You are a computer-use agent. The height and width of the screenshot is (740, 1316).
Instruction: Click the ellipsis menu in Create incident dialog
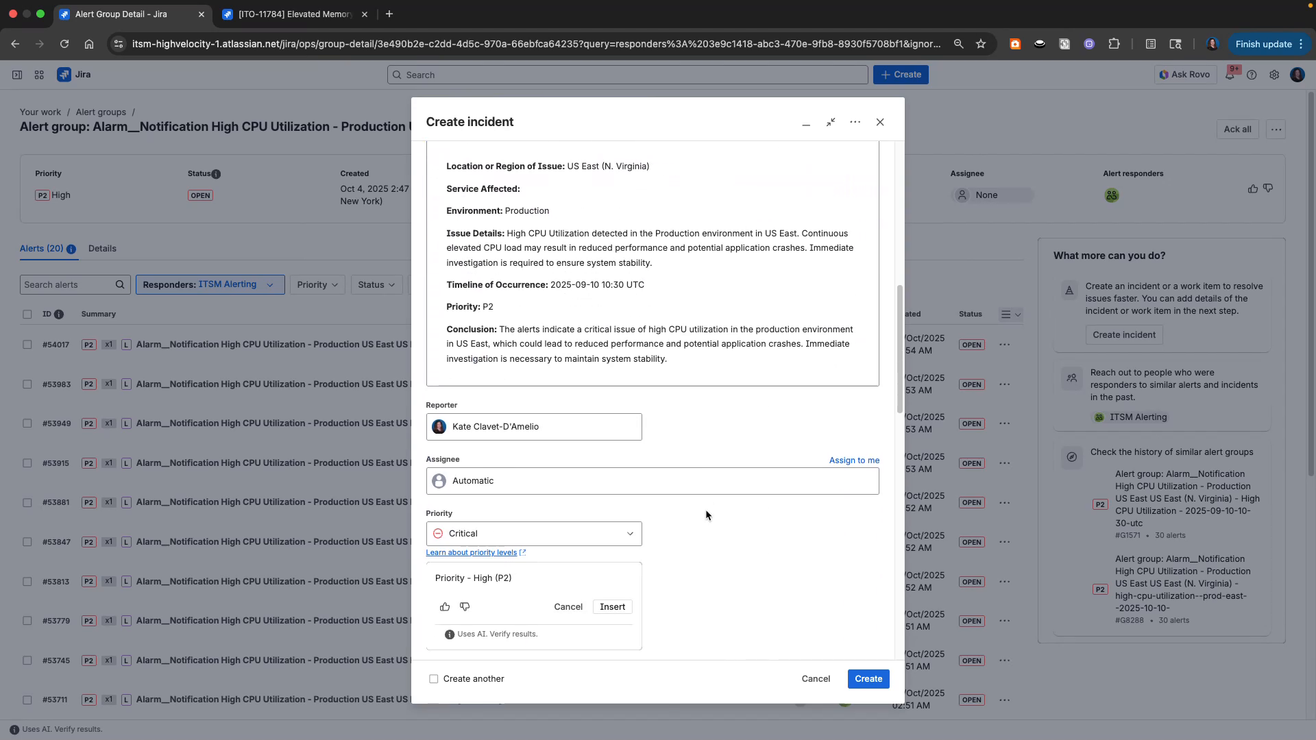[x=855, y=122]
